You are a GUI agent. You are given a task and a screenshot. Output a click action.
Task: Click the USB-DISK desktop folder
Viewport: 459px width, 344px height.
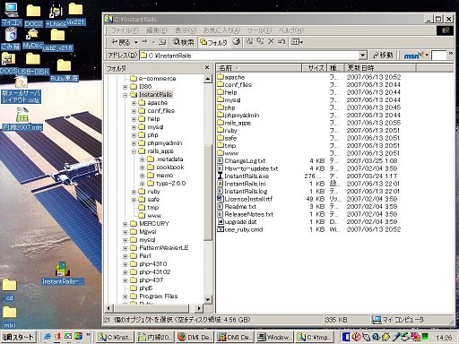click(33, 64)
